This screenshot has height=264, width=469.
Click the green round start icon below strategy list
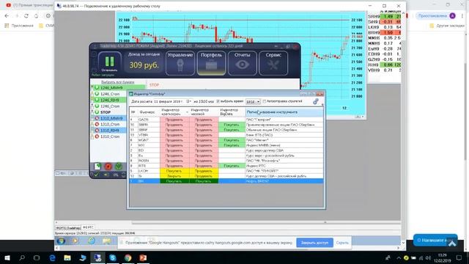(119, 166)
